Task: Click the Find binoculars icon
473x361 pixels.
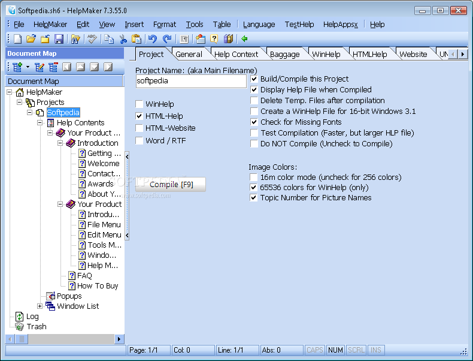Action: tap(75, 38)
